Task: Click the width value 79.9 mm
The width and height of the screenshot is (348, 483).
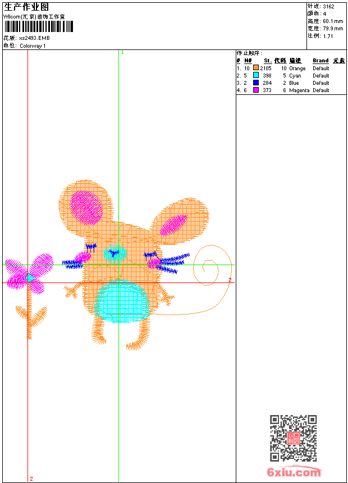Action: click(333, 29)
